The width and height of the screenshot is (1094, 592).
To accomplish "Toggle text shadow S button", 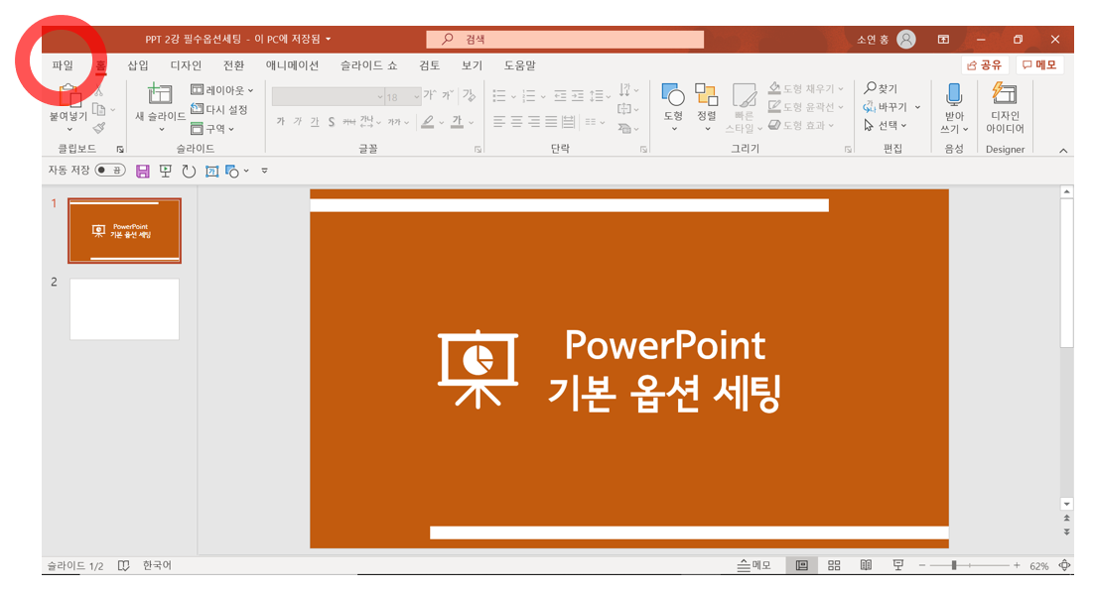I will [332, 122].
